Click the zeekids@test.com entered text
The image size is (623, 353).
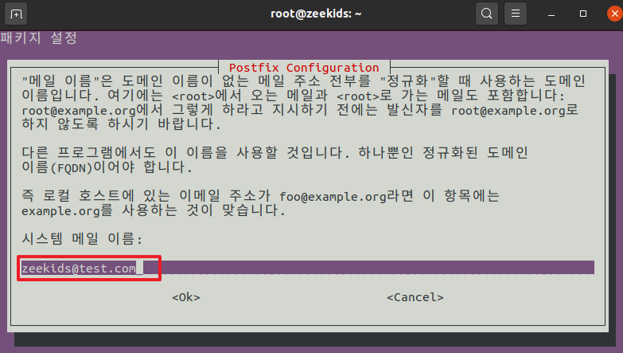79,269
